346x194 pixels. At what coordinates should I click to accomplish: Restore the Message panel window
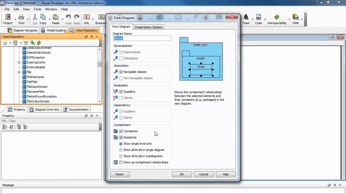pos(329,185)
